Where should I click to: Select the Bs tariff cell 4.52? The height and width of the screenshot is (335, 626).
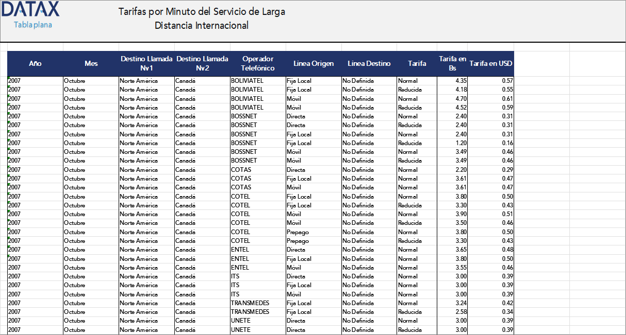tap(452, 108)
